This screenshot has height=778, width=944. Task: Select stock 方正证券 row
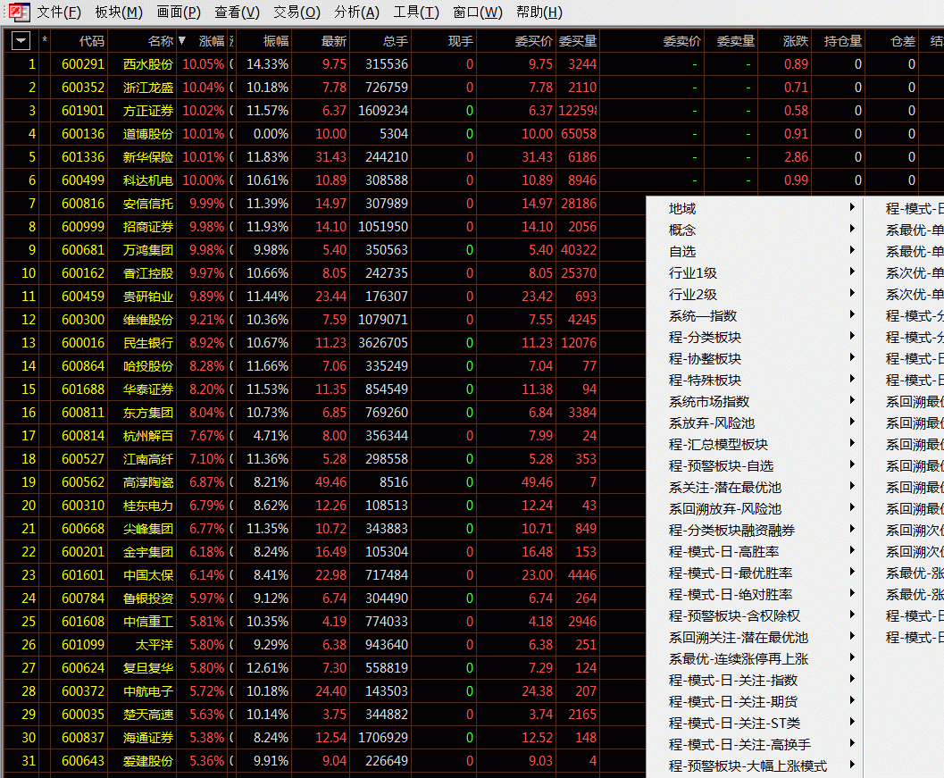coord(148,111)
